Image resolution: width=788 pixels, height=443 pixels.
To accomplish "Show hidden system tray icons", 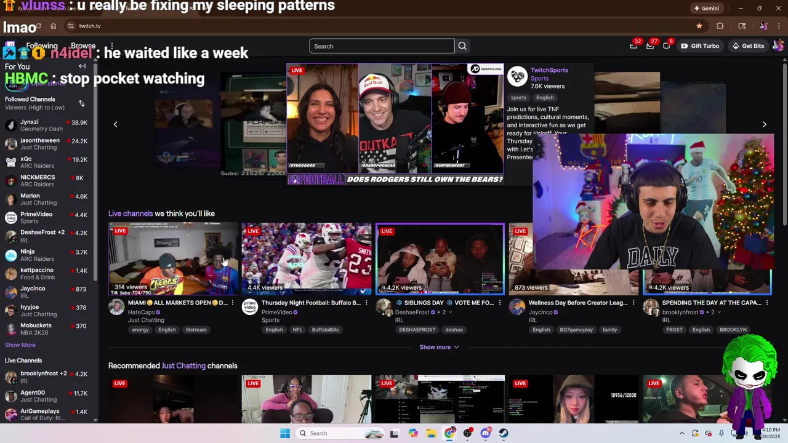I will (x=681, y=433).
